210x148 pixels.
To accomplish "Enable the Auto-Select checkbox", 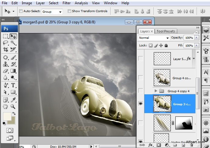I will pos(21,11).
